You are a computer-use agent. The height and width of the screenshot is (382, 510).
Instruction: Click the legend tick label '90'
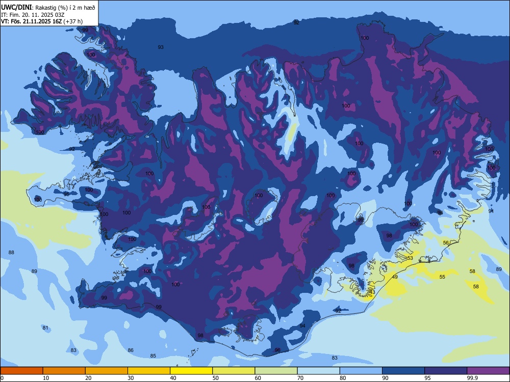[x=386, y=378]
